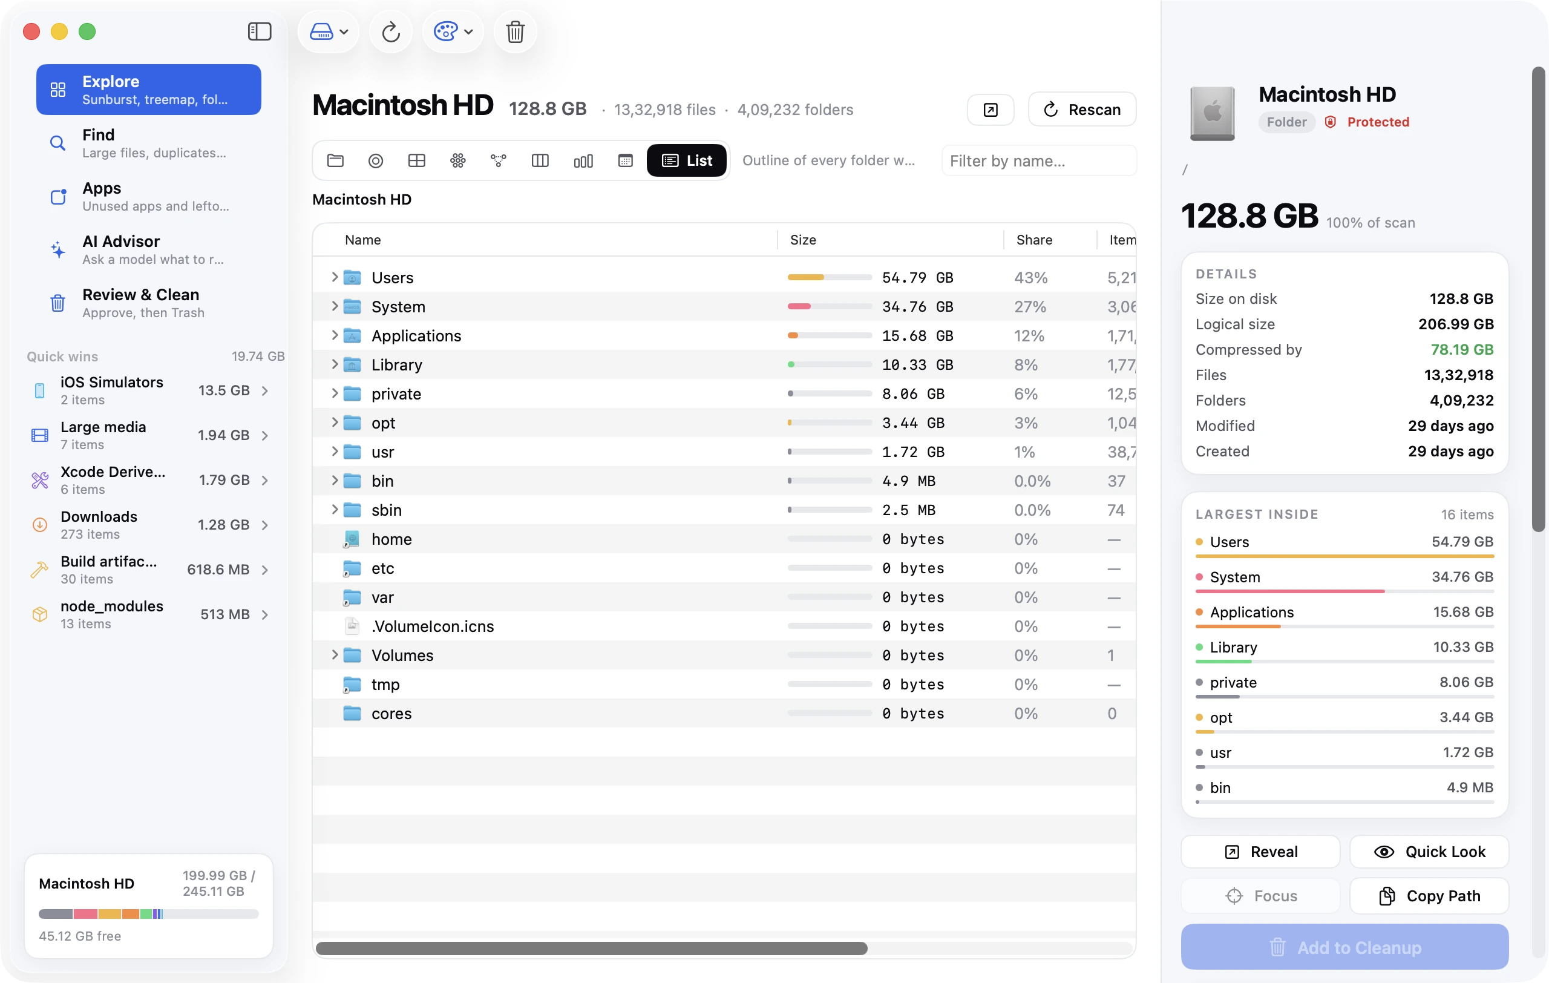
Task: Open the node_modules quick win
Action: tap(149, 614)
